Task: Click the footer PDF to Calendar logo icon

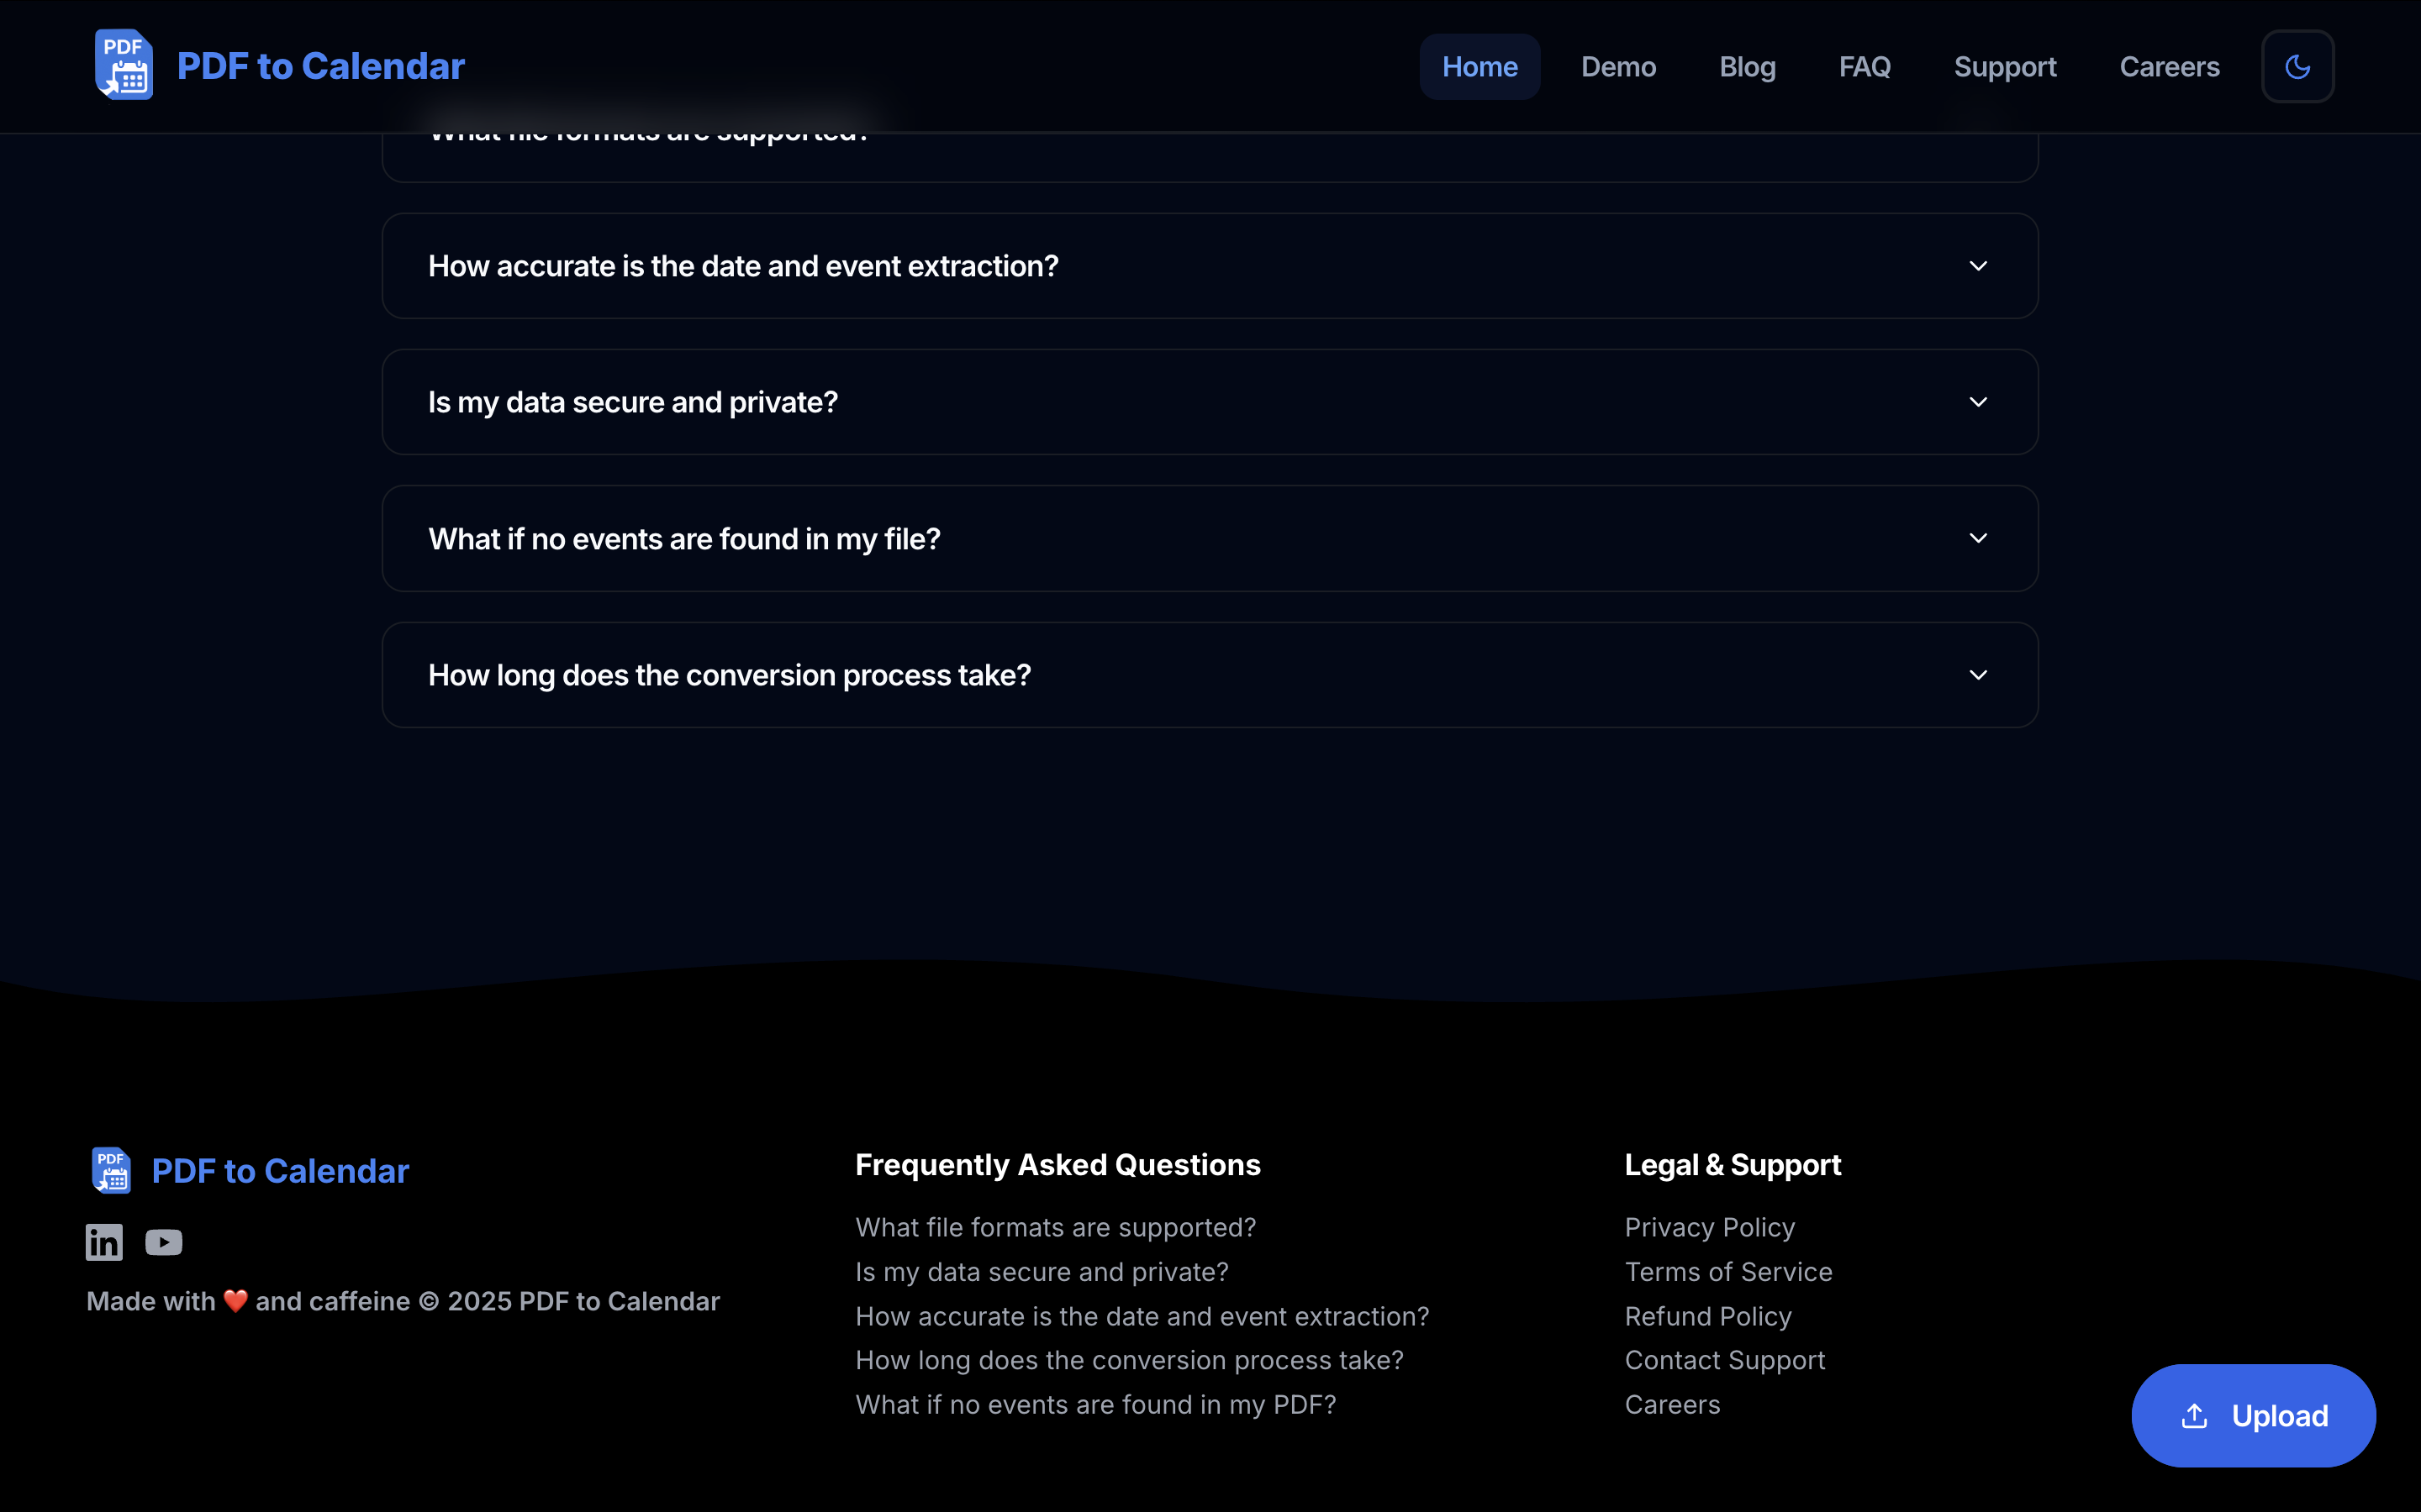Action: (111, 1170)
